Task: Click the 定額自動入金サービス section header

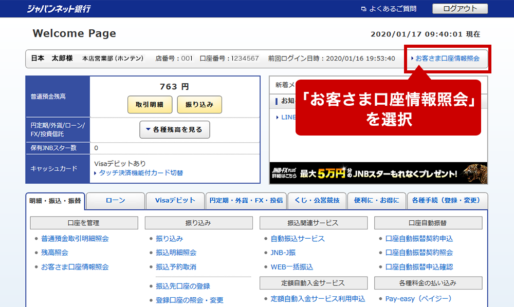Action: (314, 283)
